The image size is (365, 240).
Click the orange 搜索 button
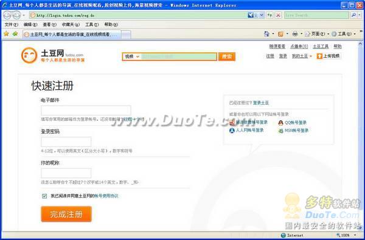click(x=227, y=57)
